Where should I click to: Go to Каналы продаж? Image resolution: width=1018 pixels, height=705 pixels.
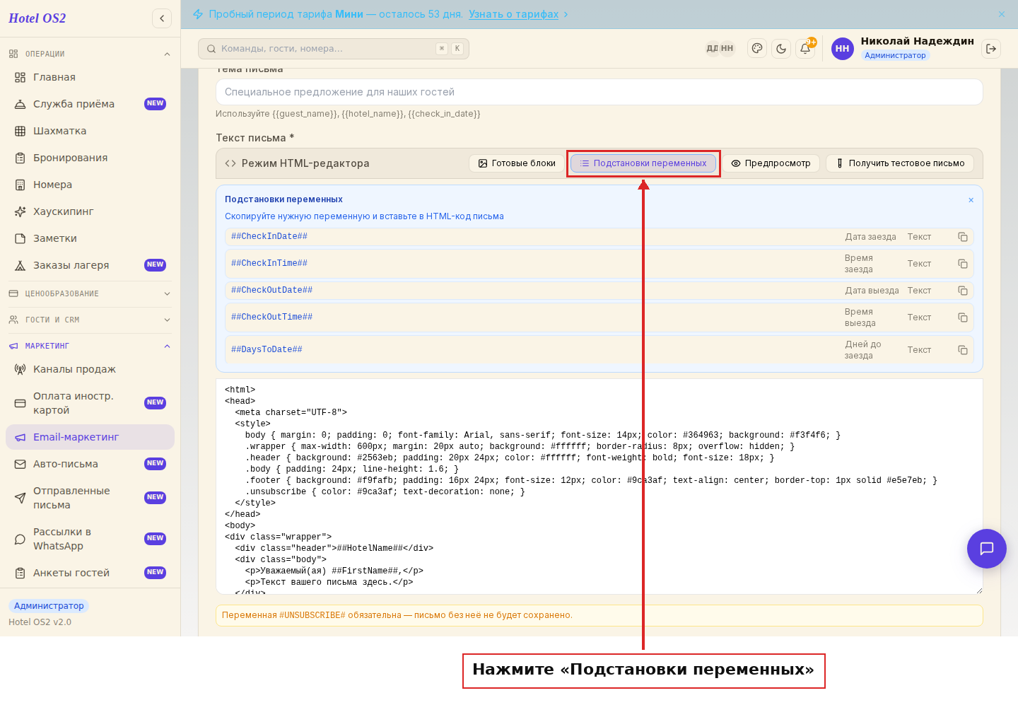click(90, 369)
